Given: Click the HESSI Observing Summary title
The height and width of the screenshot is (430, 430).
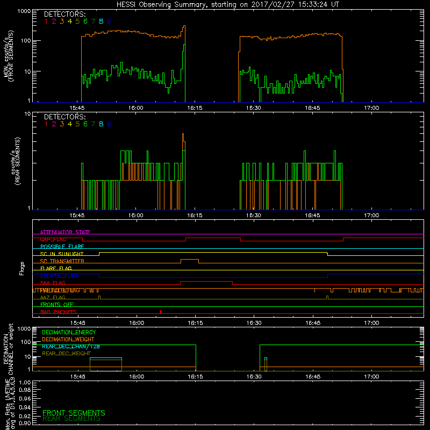Looking at the screenshot, I should tap(227, 5).
